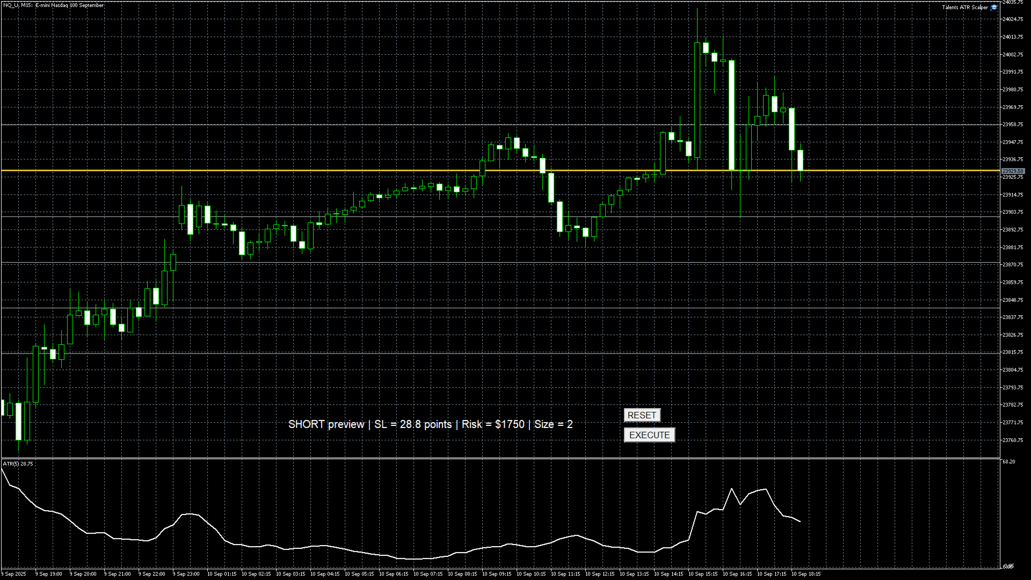Click the 23929.50 price tag on the axis
This screenshot has height=580, width=1031.
pos(1013,171)
